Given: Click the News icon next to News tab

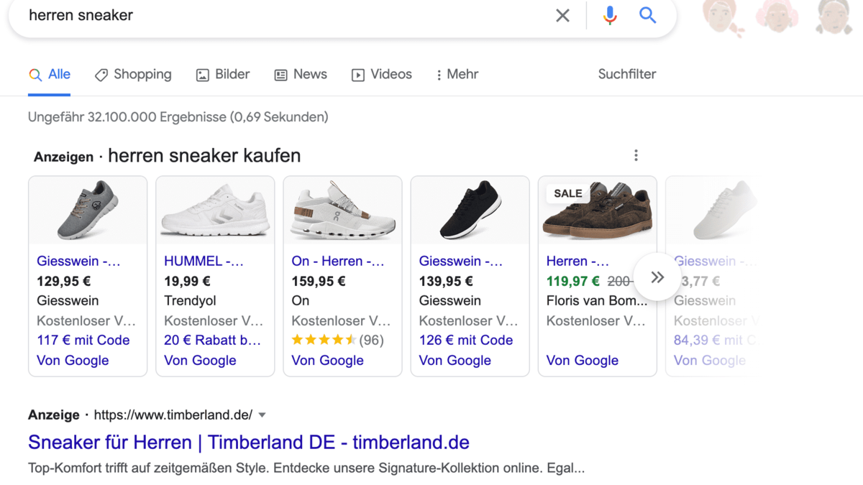Looking at the screenshot, I should click(280, 74).
